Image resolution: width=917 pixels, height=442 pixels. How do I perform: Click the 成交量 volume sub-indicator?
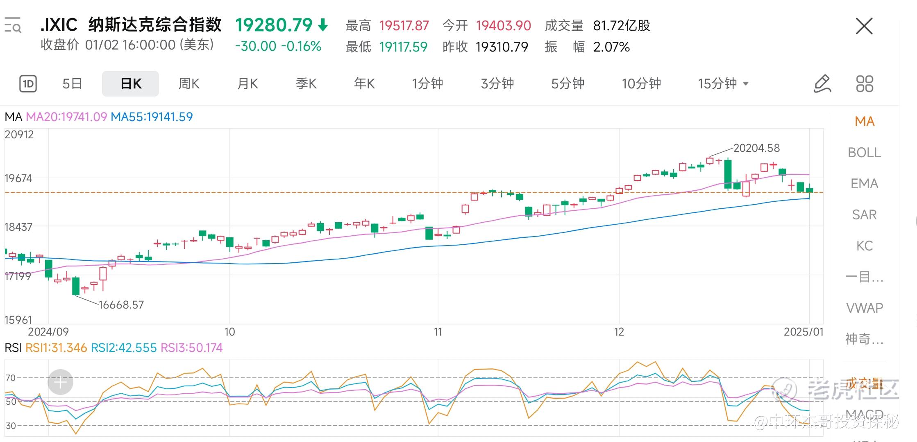pos(864,383)
